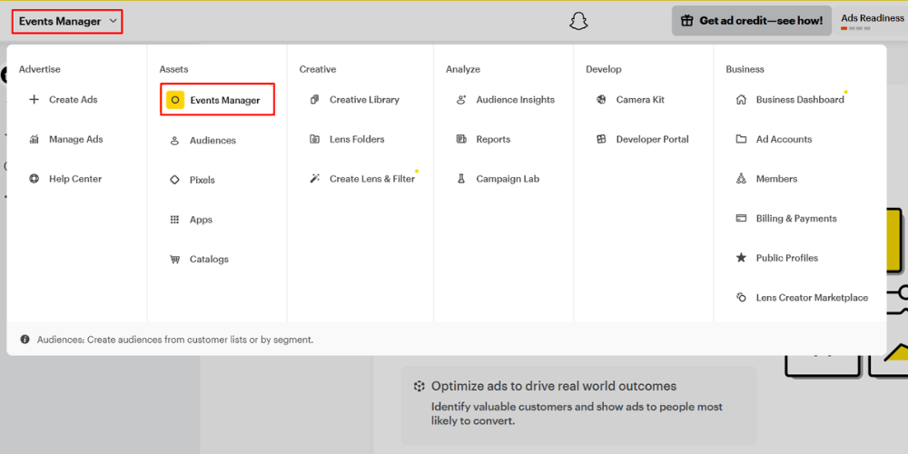Click the Creative column heading
Screen dimensions: 908x454
(x=318, y=69)
